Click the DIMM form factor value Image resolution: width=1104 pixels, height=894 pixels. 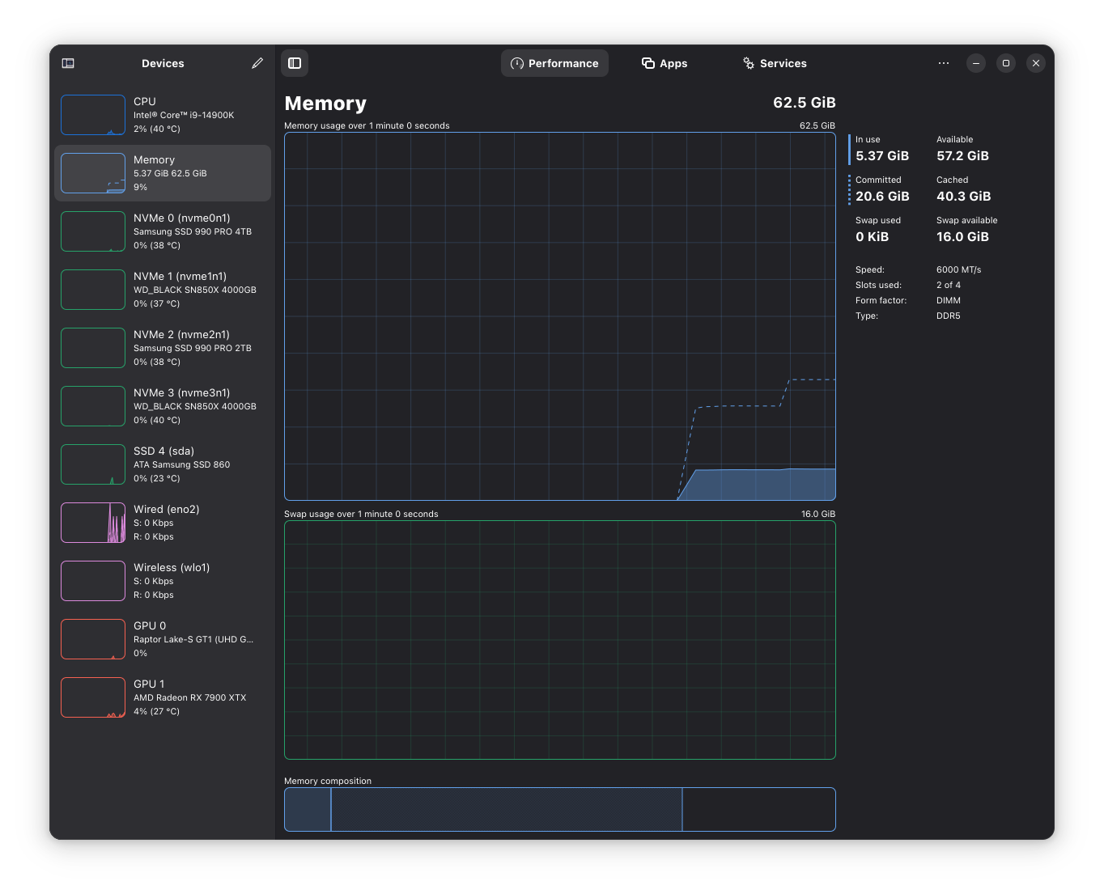pyautogui.click(x=949, y=300)
